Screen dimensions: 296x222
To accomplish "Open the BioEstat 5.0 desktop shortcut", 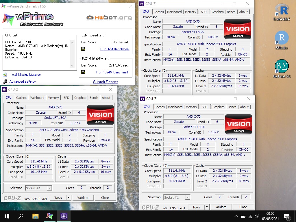I will click(x=282, y=68).
